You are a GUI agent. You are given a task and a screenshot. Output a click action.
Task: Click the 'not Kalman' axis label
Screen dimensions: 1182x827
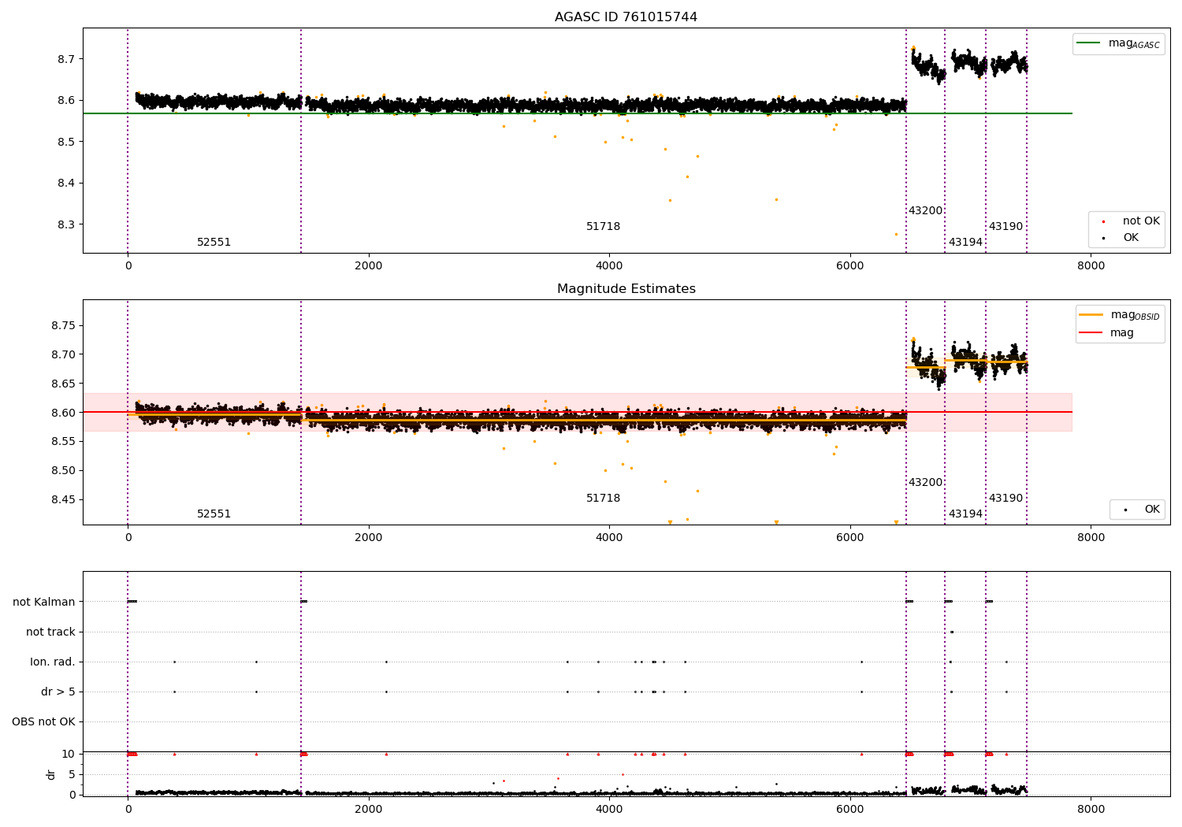pos(44,602)
